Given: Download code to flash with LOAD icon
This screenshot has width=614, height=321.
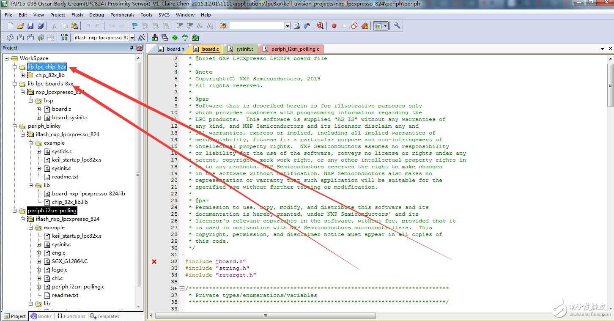Looking at the screenshot, I should (64, 38).
